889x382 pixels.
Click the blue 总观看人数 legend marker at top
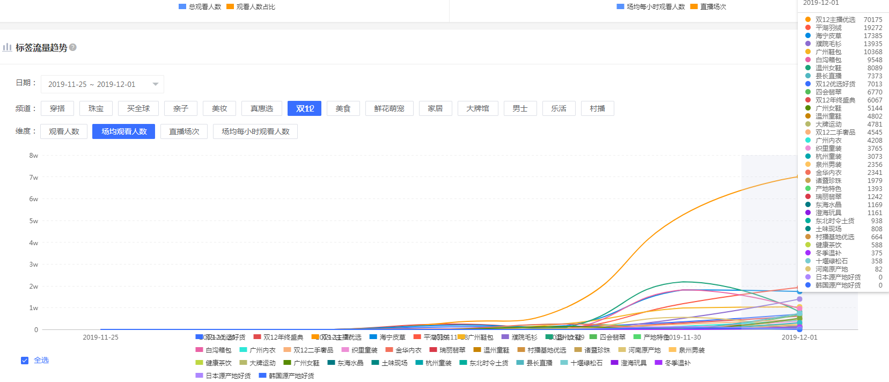pos(182,6)
